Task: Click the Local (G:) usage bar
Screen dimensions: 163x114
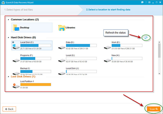Action: coord(81,58)
